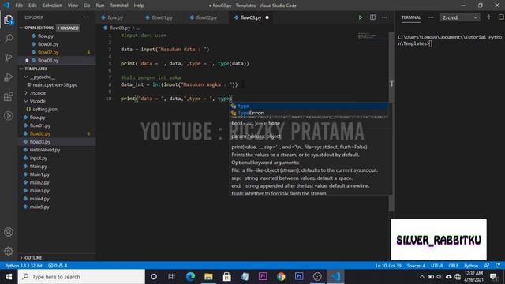Image resolution: width=505 pixels, height=284 pixels.
Task: Open the Help menu
Action: 139,6
